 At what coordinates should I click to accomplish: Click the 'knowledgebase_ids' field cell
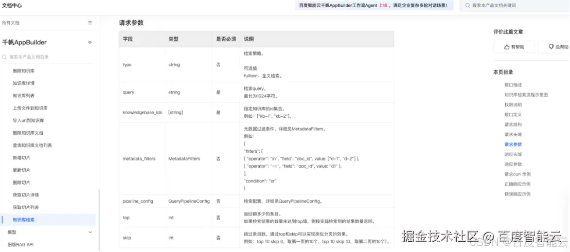[x=142, y=113]
